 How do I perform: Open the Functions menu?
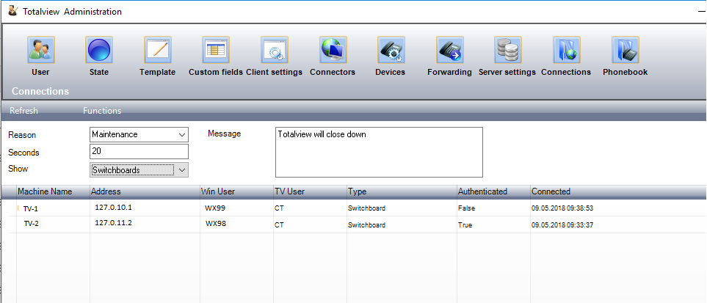pos(102,111)
